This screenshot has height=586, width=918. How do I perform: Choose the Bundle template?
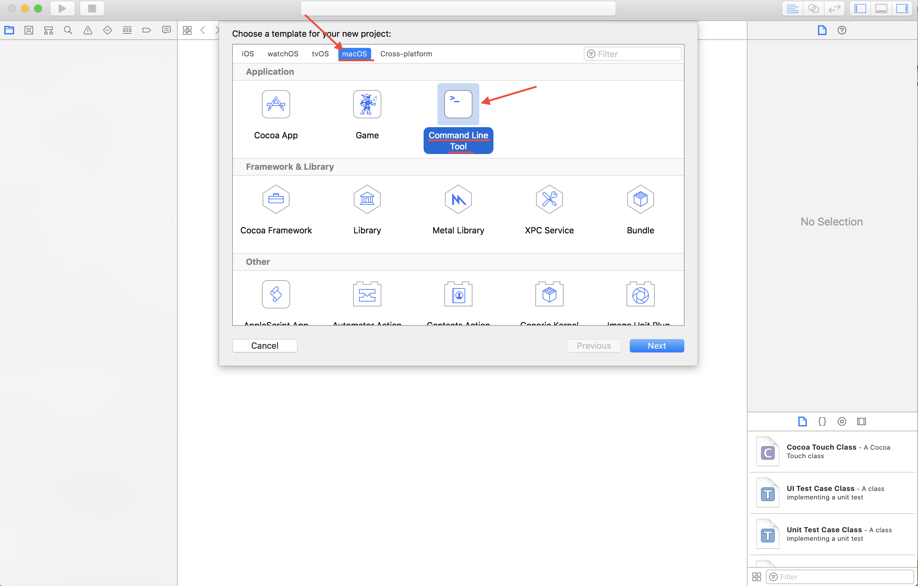tap(640, 210)
